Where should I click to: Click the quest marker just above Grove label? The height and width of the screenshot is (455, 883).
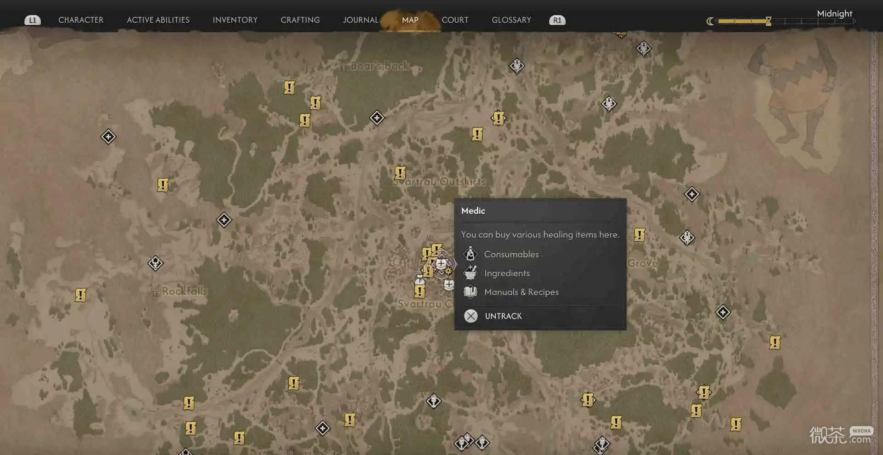click(x=639, y=235)
